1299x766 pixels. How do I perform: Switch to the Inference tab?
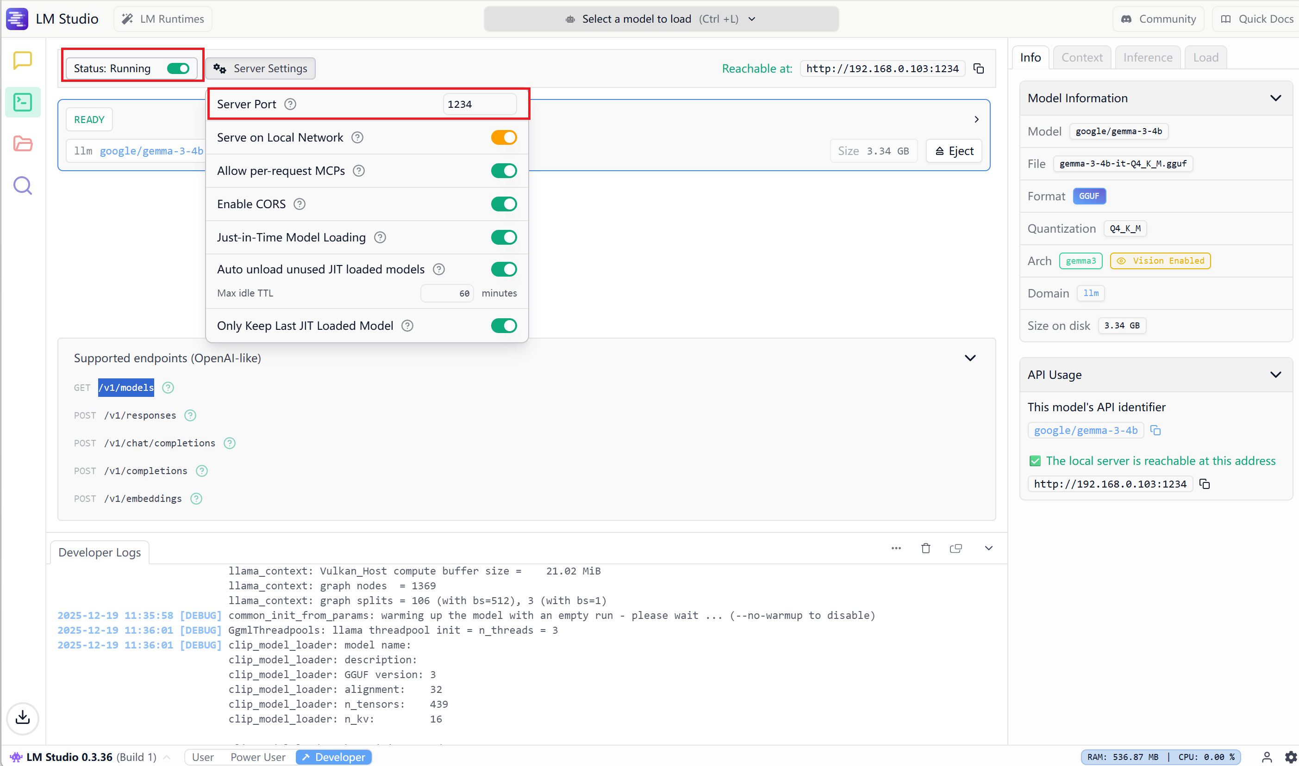click(1147, 58)
